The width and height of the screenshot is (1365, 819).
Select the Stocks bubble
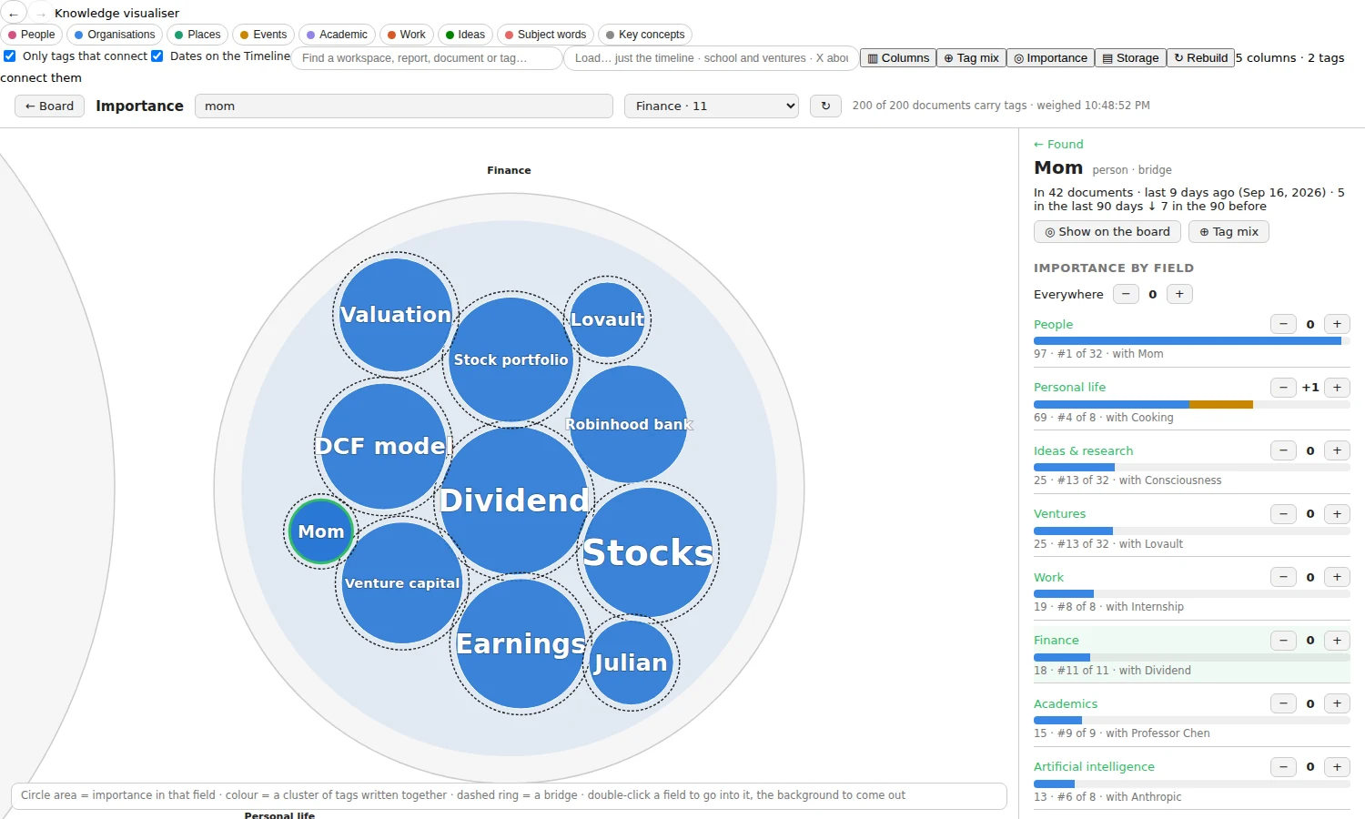point(648,552)
